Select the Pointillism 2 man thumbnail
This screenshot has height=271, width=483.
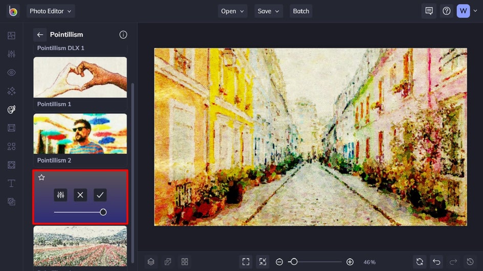[x=80, y=133]
